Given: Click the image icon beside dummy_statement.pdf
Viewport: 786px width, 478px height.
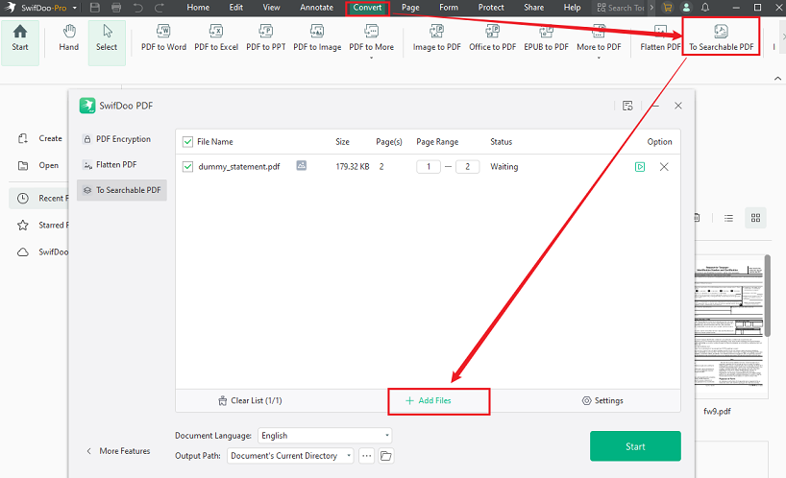Looking at the screenshot, I should click(x=302, y=165).
